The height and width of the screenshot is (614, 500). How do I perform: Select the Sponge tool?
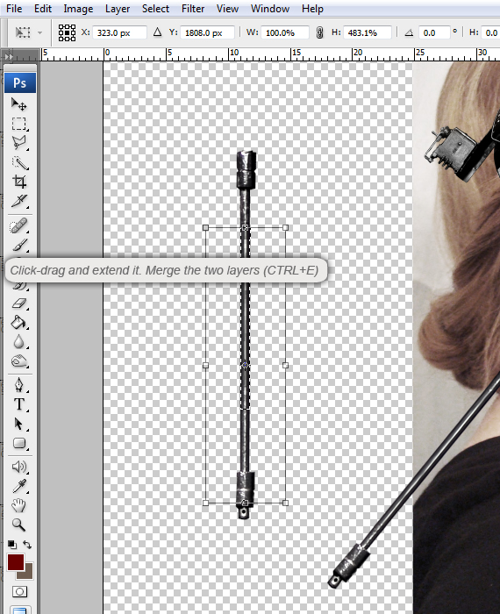coord(18,361)
